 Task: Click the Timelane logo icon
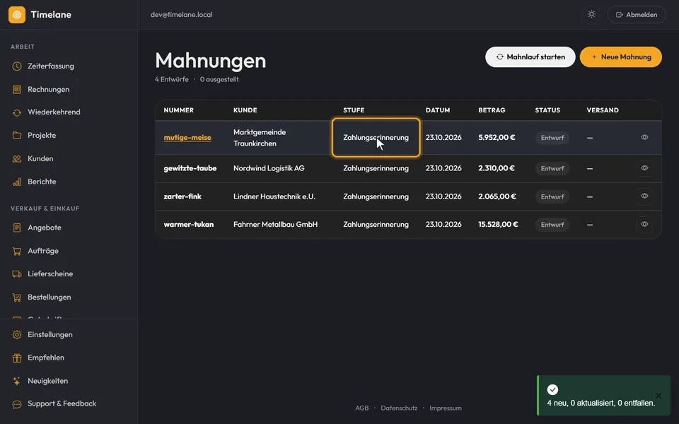click(17, 15)
